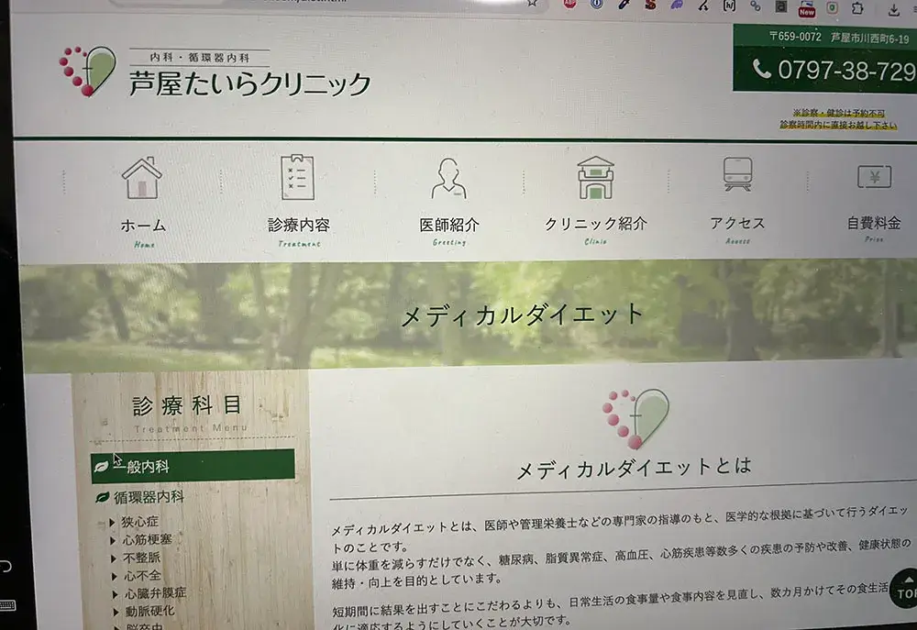Viewport: 917px width, 630px height.
Task: Click the ホーム house icon
Action: click(x=141, y=179)
